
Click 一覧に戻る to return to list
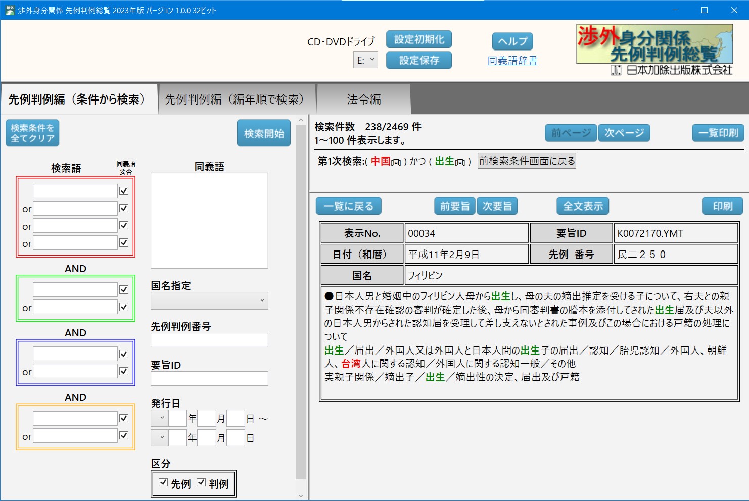click(x=348, y=206)
